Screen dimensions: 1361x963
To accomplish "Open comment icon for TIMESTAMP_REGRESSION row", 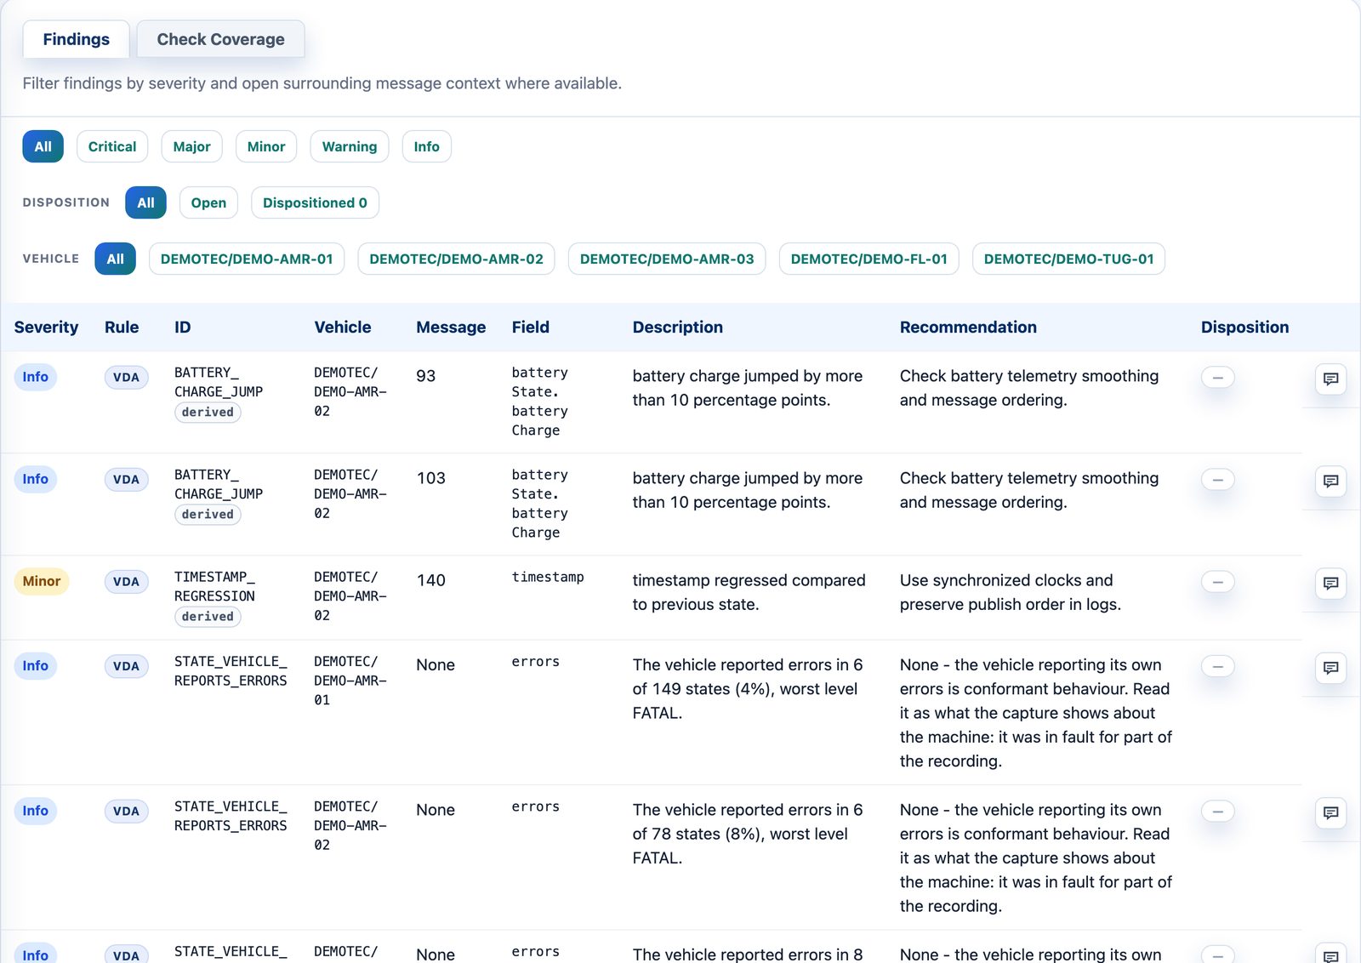I will pos(1330,583).
